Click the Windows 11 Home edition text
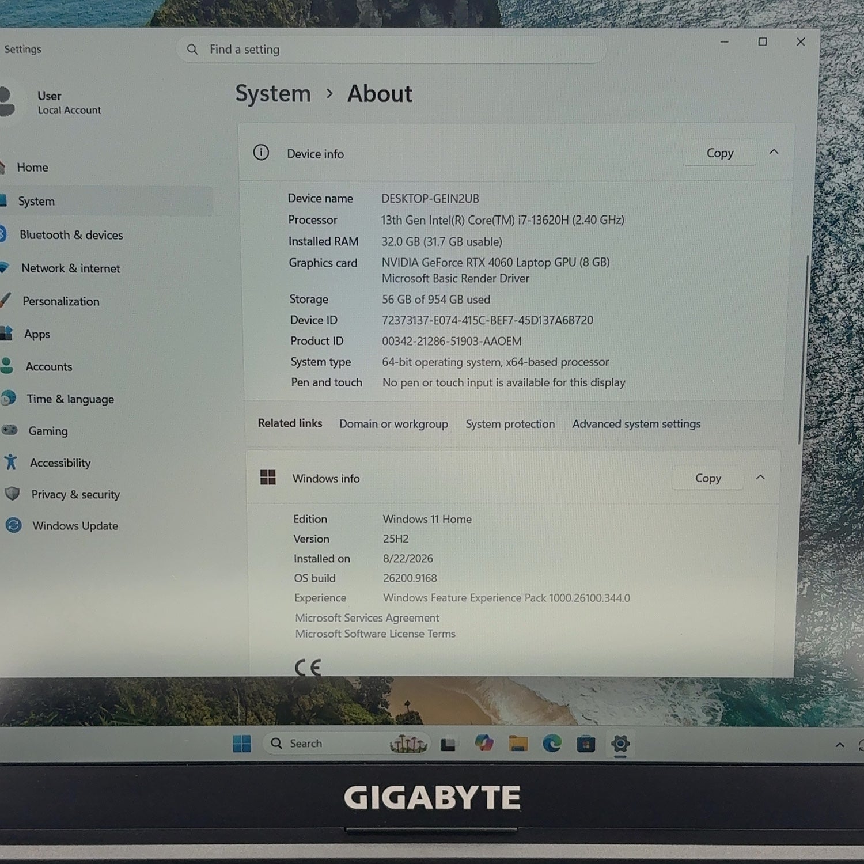864x864 pixels. tap(427, 519)
